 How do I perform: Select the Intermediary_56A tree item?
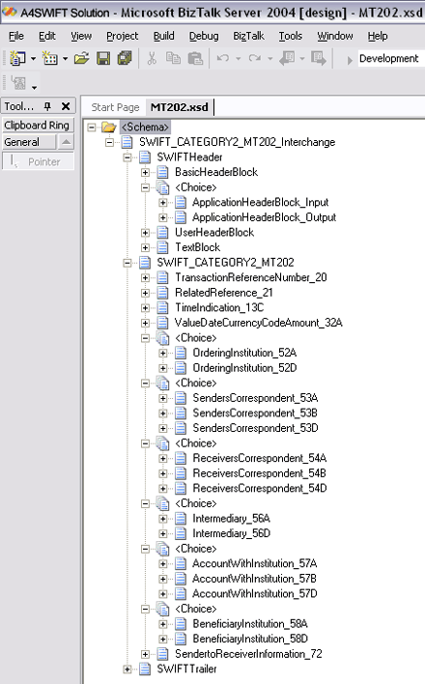tap(231, 518)
